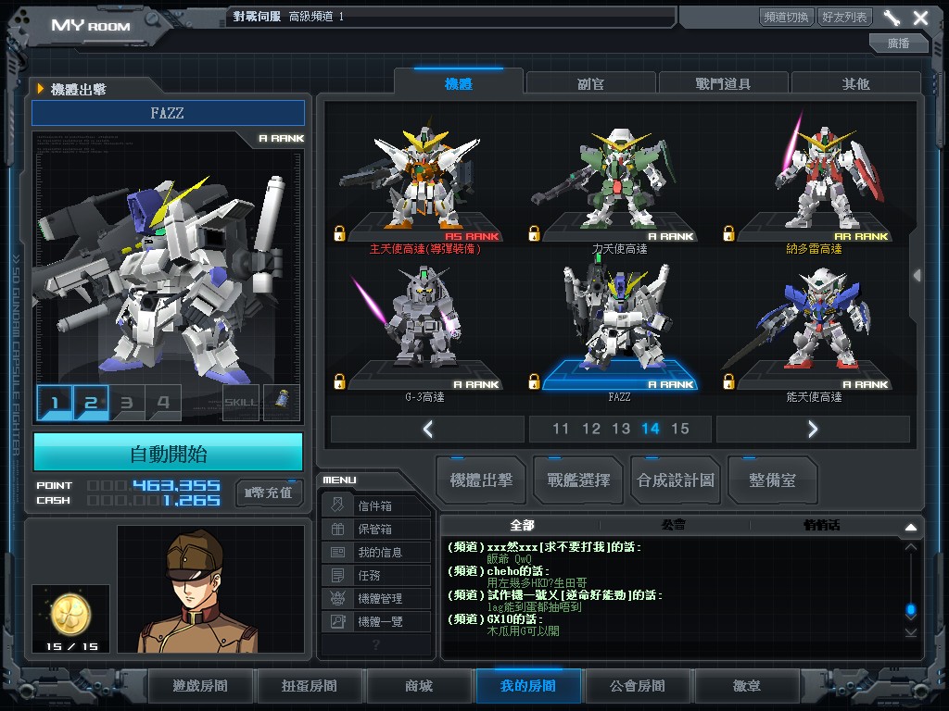
Task: Open 機體一覽 unit list entry
Action: [376, 622]
